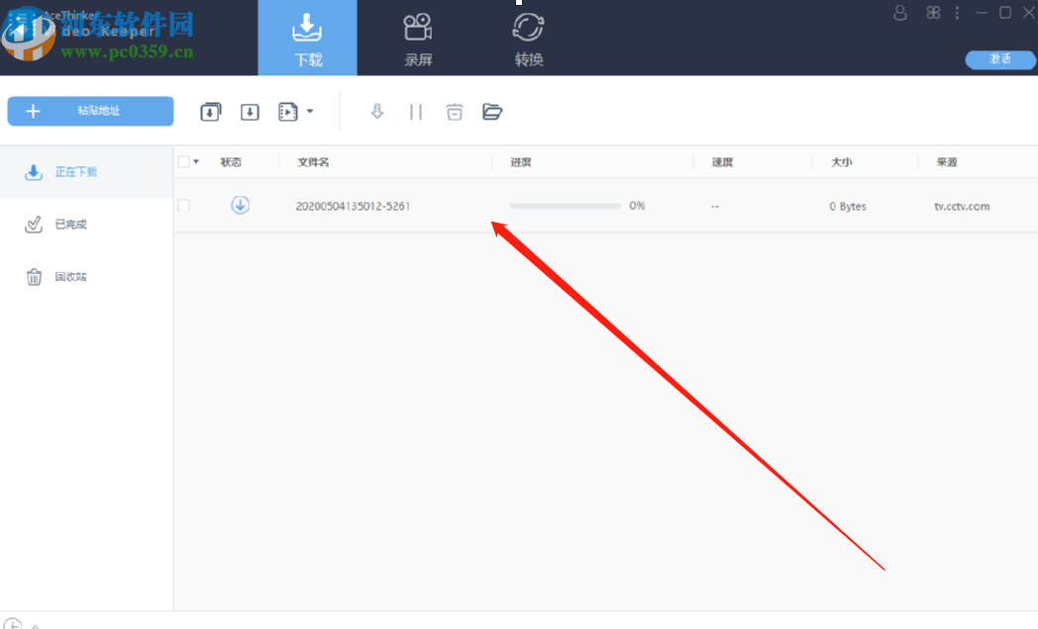The height and width of the screenshot is (629, 1038).
Task: Minimize the window
Action: click(x=982, y=13)
